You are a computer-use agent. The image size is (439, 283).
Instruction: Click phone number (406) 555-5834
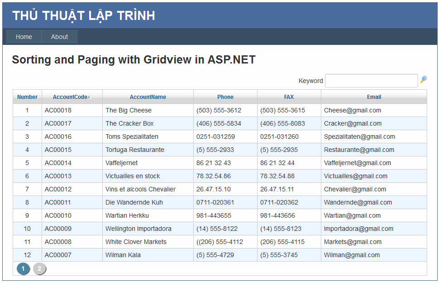pos(219,123)
